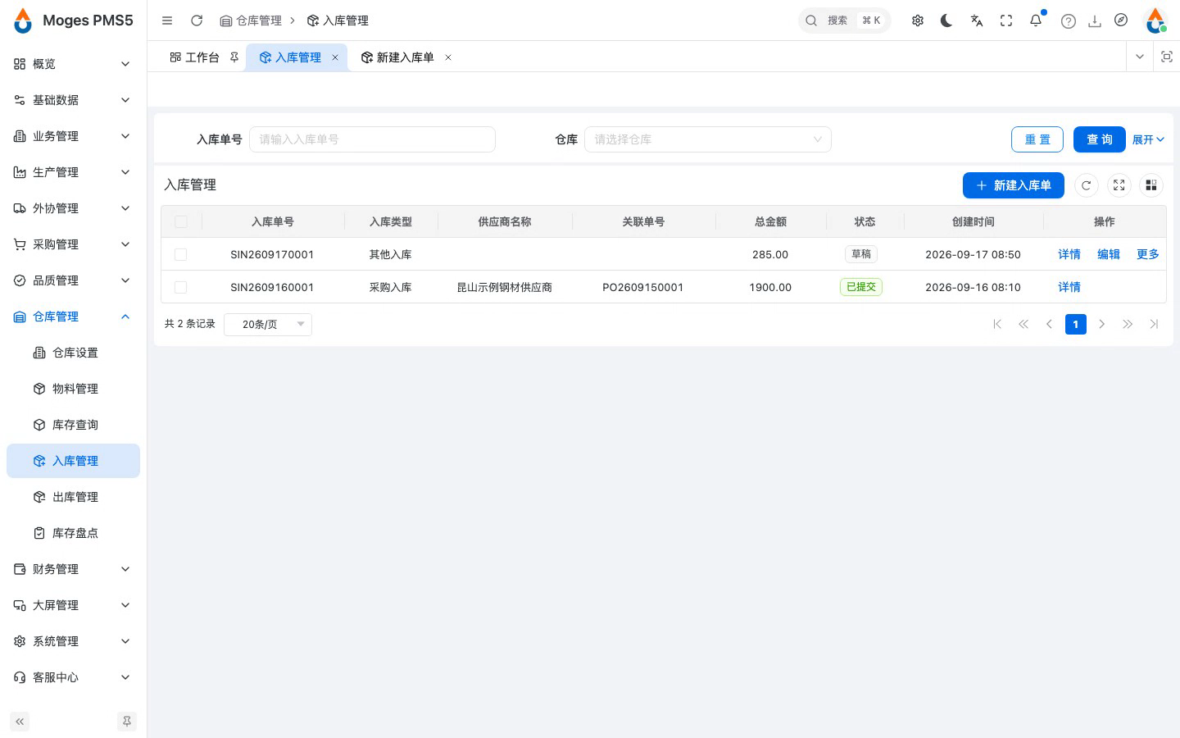Open 出库管理 in the sidebar
Image resolution: width=1180 pixels, height=738 pixels.
pyautogui.click(x=73, y=497)
